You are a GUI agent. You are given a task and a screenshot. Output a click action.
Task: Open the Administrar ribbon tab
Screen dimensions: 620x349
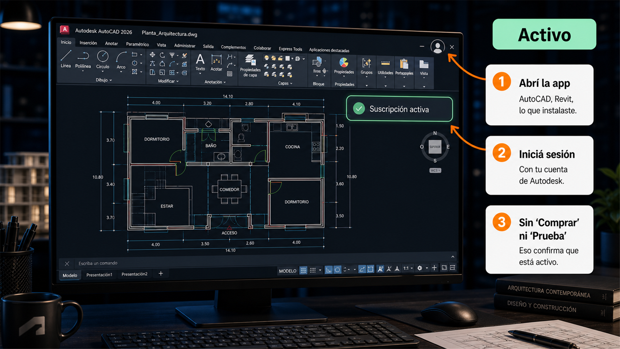point(185,46)
